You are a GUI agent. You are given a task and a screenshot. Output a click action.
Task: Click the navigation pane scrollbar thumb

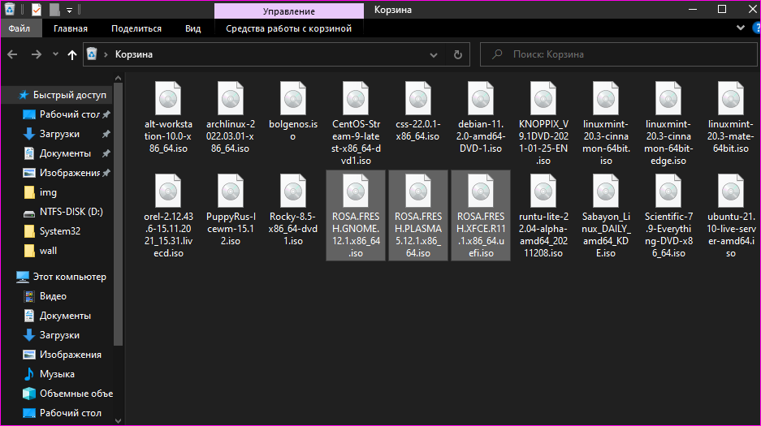[x=118, y=215]
